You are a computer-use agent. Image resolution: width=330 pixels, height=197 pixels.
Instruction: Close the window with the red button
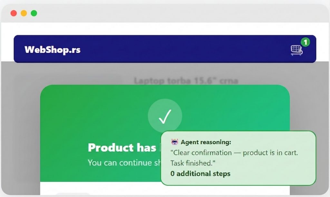click(x=14, y=13)
